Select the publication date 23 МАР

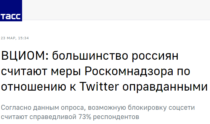(x=8, y=38)
